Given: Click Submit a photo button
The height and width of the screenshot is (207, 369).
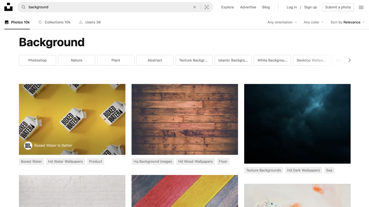Looking at the screenshot, I should [338, 7].
